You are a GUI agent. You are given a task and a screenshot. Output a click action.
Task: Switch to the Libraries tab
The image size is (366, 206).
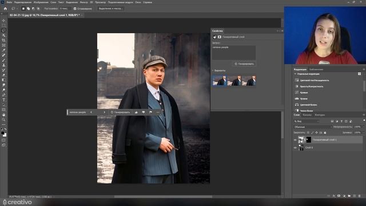click(316, 70)
